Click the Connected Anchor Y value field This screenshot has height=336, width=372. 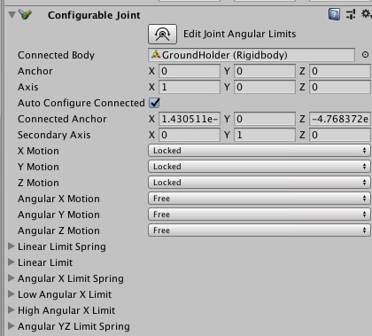coord(265,119)
